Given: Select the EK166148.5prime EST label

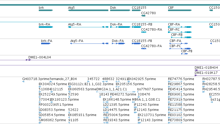Looking at the screenshot, I should [117, 100].
